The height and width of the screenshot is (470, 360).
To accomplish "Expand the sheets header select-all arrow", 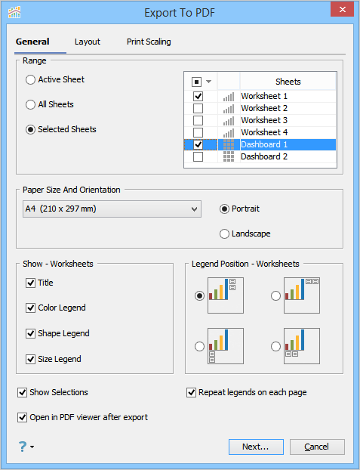I will (x=209, y=82).
